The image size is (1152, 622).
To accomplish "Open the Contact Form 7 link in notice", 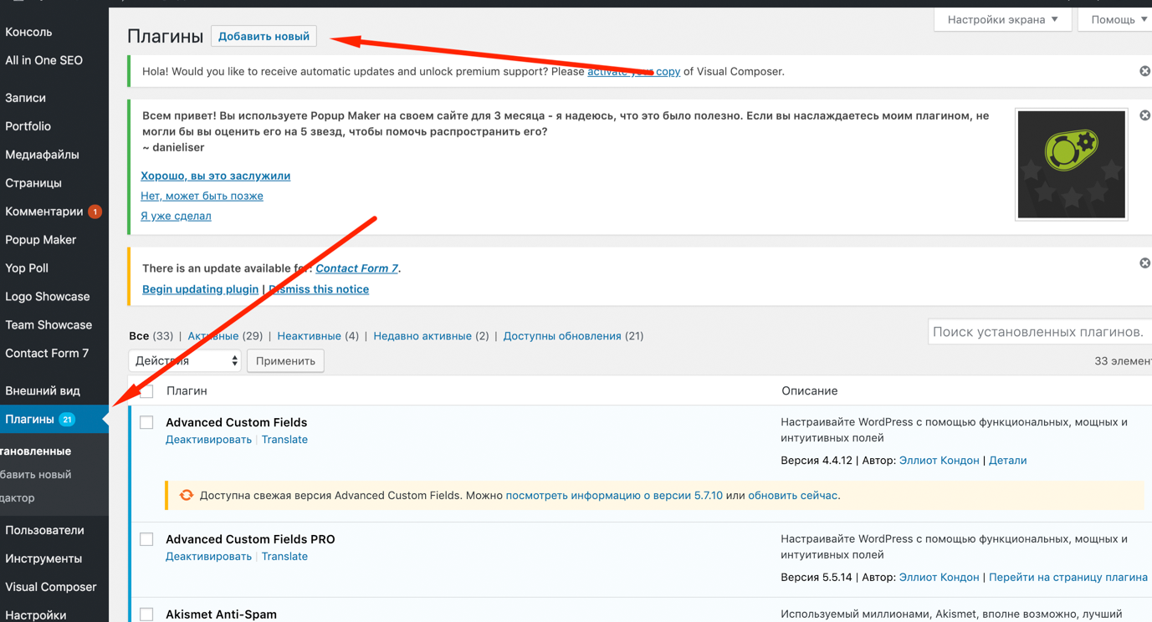I will (x=356, y=268).
